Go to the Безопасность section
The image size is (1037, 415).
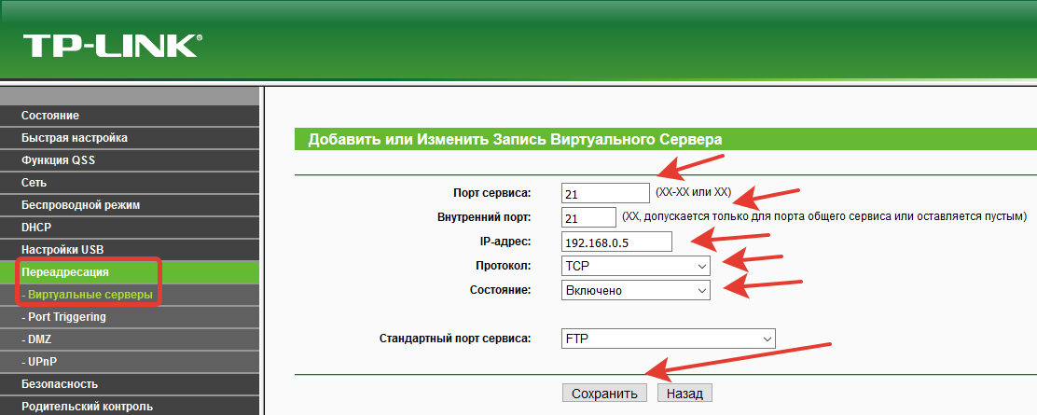(60, 384)
